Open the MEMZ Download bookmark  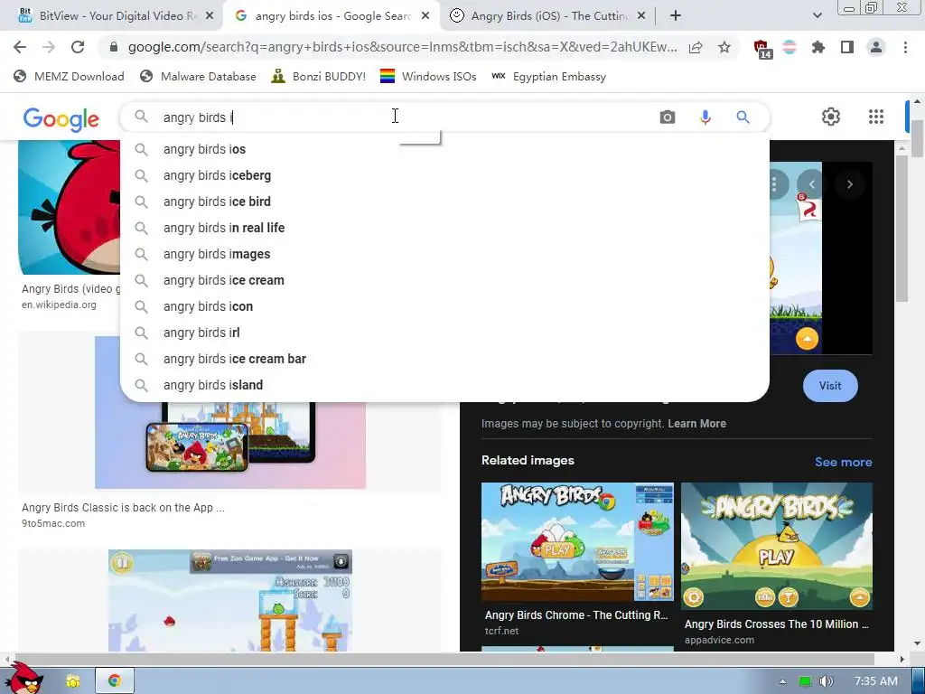[x=69, y=77]
